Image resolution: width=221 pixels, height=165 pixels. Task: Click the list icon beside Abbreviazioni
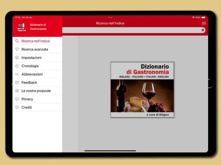[17, 74]
